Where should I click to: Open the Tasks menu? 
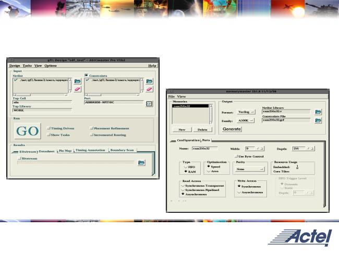pyautogui.click(x=27, y=66)
